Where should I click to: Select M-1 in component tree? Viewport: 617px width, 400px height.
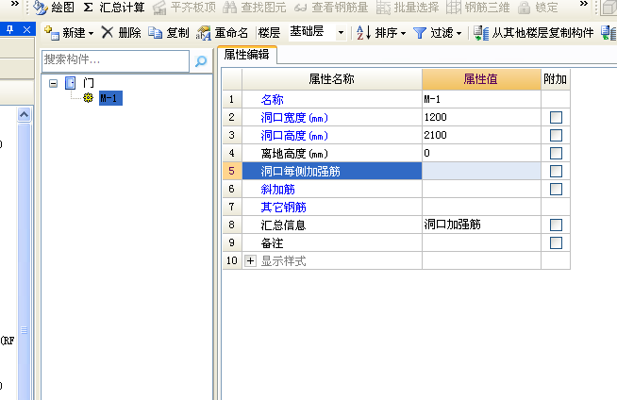(x=110, y=98)
